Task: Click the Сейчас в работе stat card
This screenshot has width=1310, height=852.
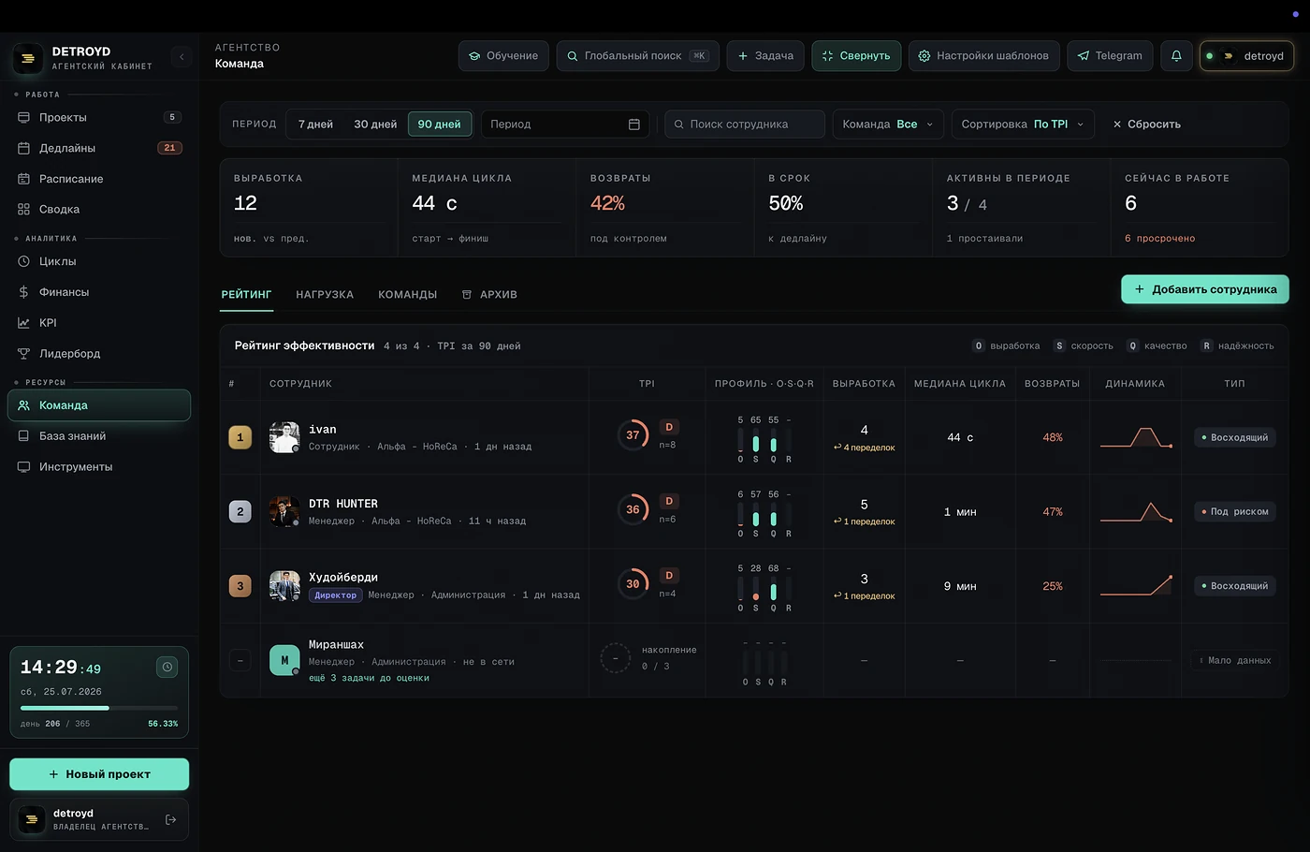Action: (x=1200, y=208)
